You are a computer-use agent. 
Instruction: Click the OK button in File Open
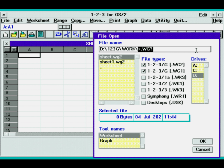click(x=202, y=141)
